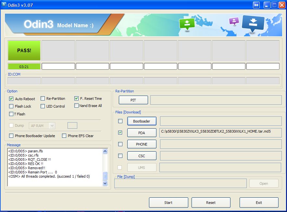Screen dimensions: 287x212
Task: Tick the Phone EFS Clear checkbox
Action: (64, 135)
